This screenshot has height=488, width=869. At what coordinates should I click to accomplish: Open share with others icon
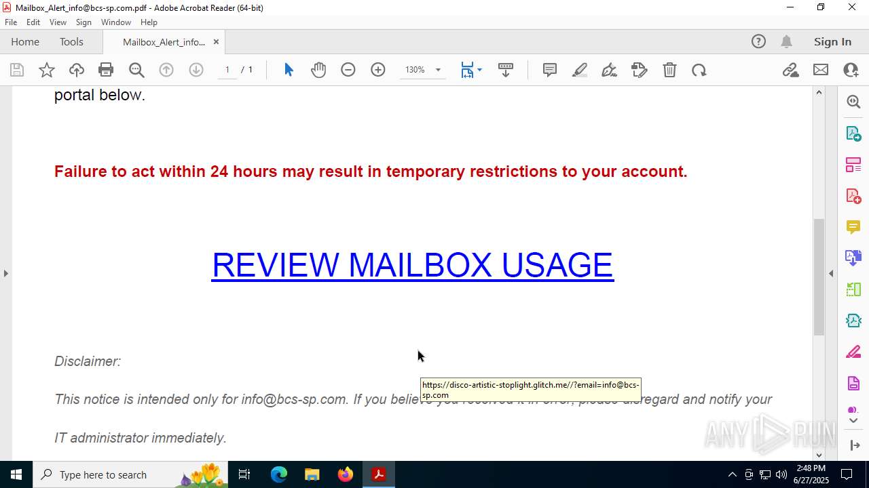pos(851,70)
